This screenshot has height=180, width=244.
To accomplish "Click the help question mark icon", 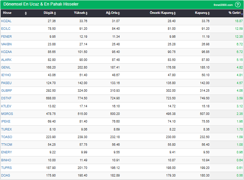I will (x=238, y=4).
